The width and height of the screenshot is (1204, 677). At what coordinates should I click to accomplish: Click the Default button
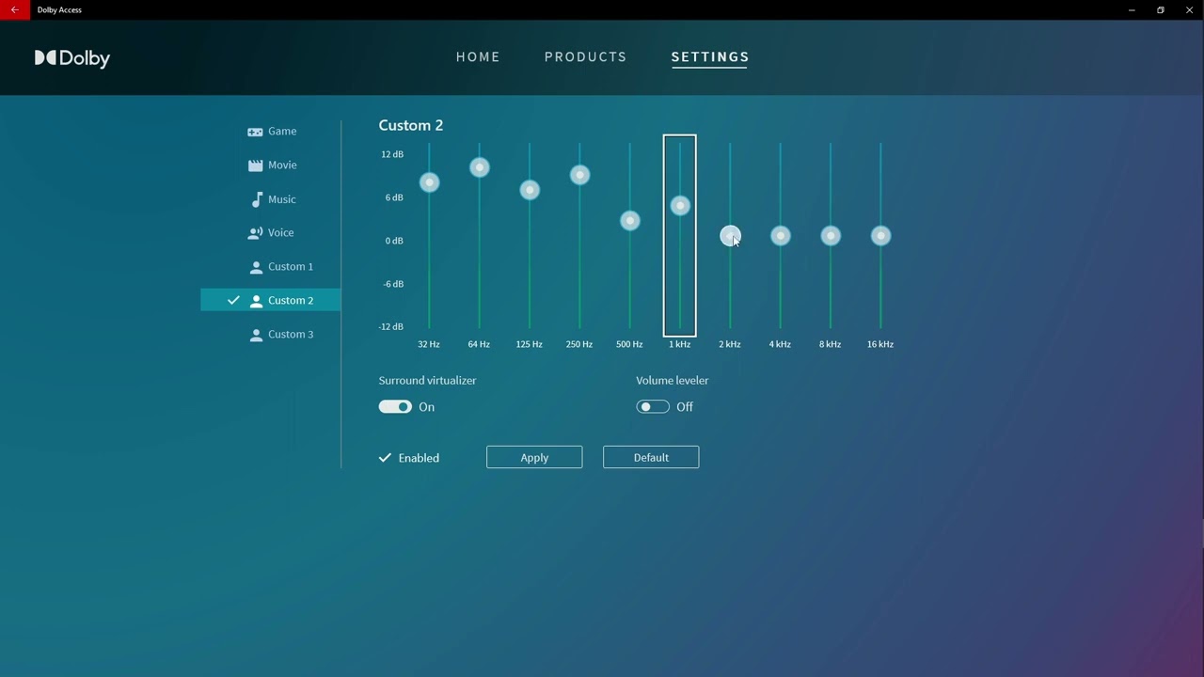651,457
